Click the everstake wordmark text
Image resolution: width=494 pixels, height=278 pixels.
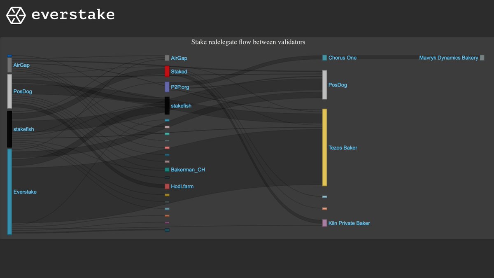coord(73,15)
